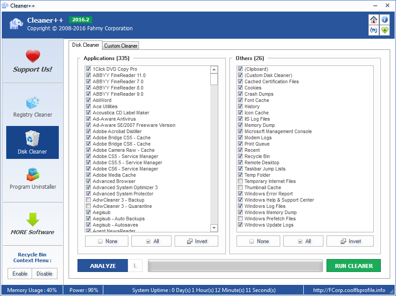Select Aegisub - Autosaves row
The image size is (396, 296).
pos(115,225)
